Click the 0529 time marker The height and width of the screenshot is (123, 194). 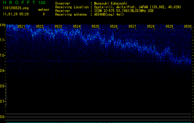[169, 26]
